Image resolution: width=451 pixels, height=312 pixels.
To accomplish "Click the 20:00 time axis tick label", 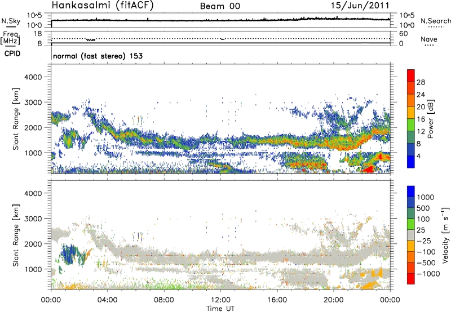I will (x=333, y=300).
